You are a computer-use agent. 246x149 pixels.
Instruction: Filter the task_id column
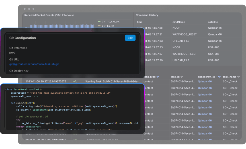pyautogui.click(x=182, y=77)
